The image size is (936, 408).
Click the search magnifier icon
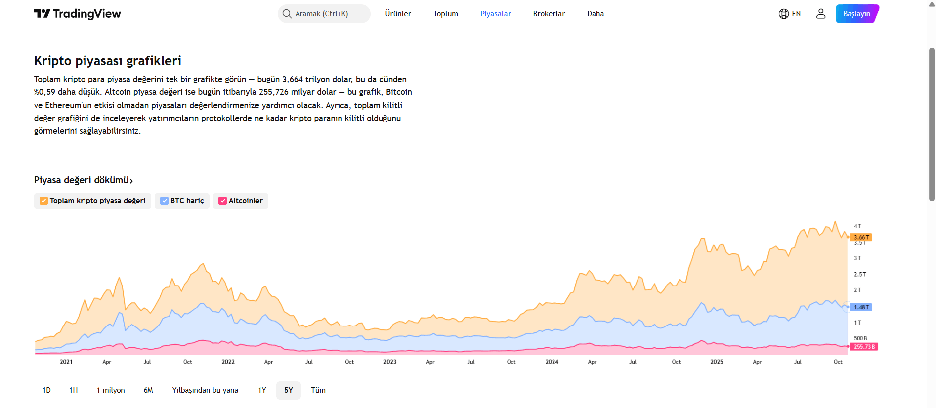click(x=287, y=14)
